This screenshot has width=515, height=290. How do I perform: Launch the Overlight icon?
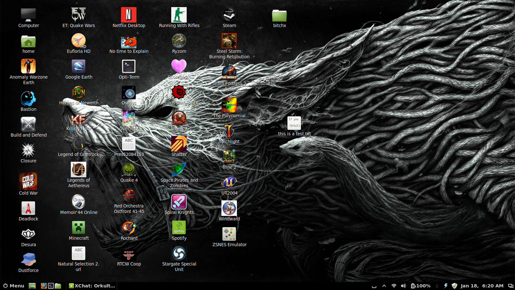[129, 118]
